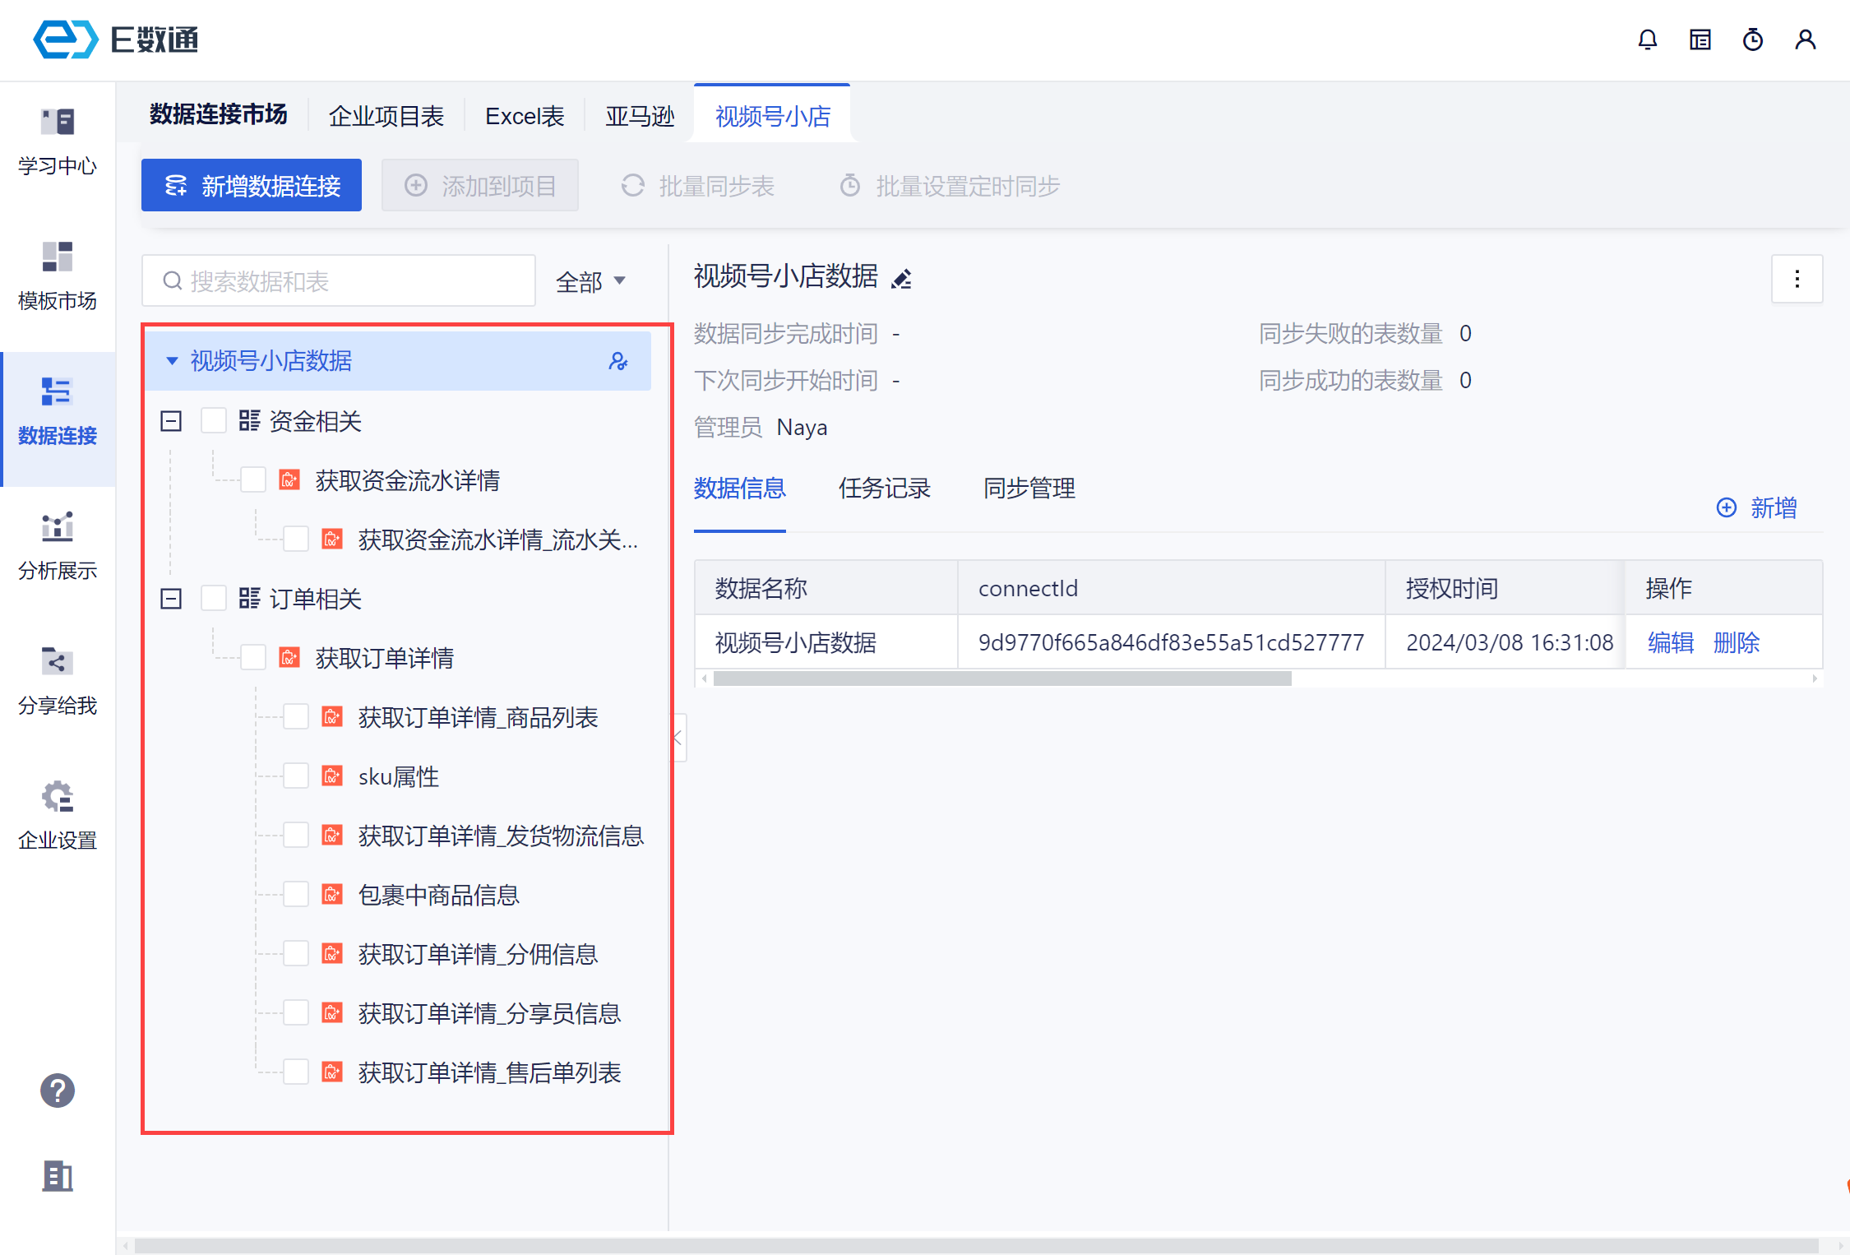The width and height of the screenshot is (1850, 1255).
Task: Tick the 获取订单详情 checkbox
Action: pyautogui.click(x=253, y=657)
